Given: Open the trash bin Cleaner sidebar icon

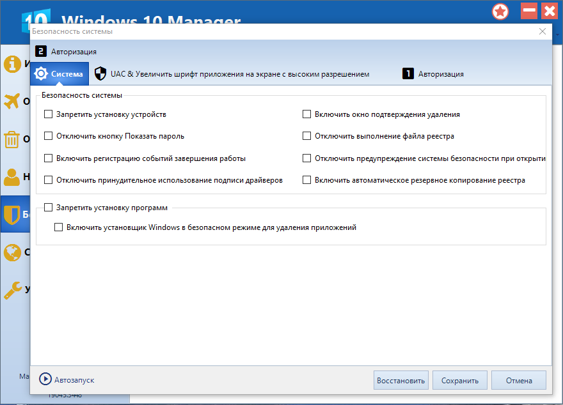Looking at the screenshot, I should (x=12, y=139).
